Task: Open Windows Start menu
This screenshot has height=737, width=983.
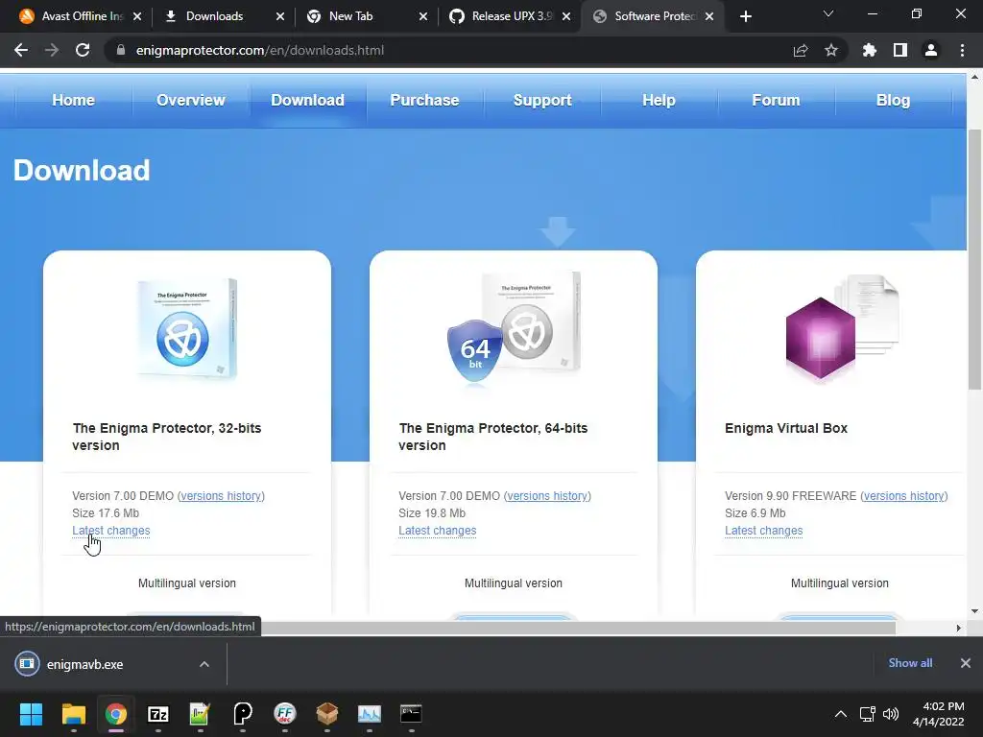Action: pyautogui.click(x=31, y=714)
